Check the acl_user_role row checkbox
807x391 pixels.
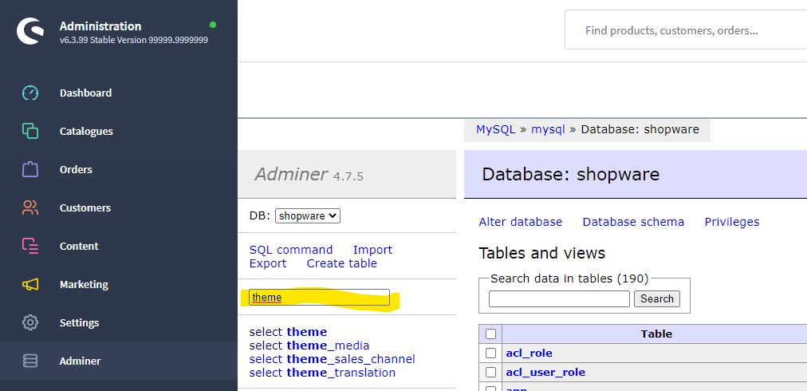490,372
